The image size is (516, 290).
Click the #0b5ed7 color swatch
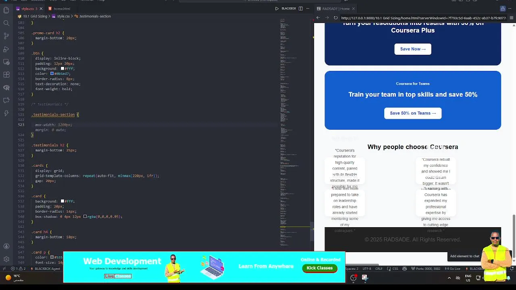click(x=52, y=74)
